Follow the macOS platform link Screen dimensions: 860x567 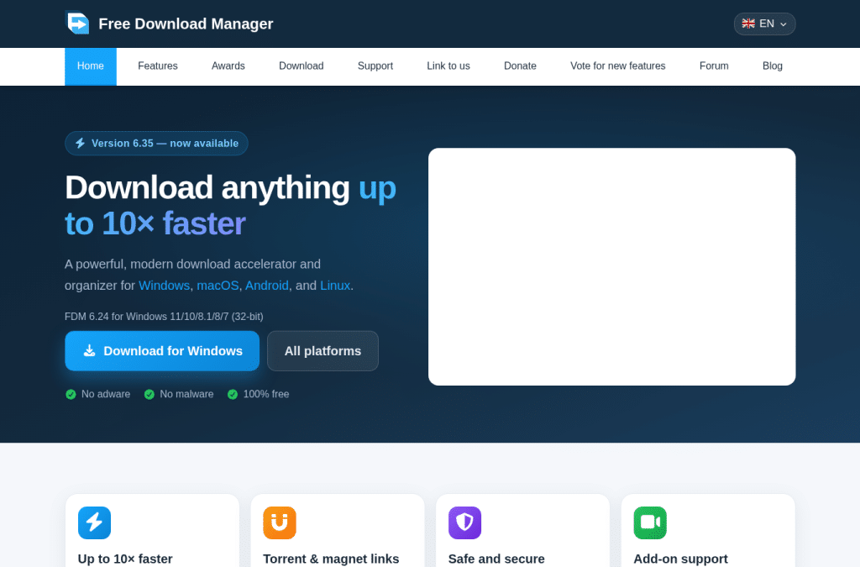point(218,285)
